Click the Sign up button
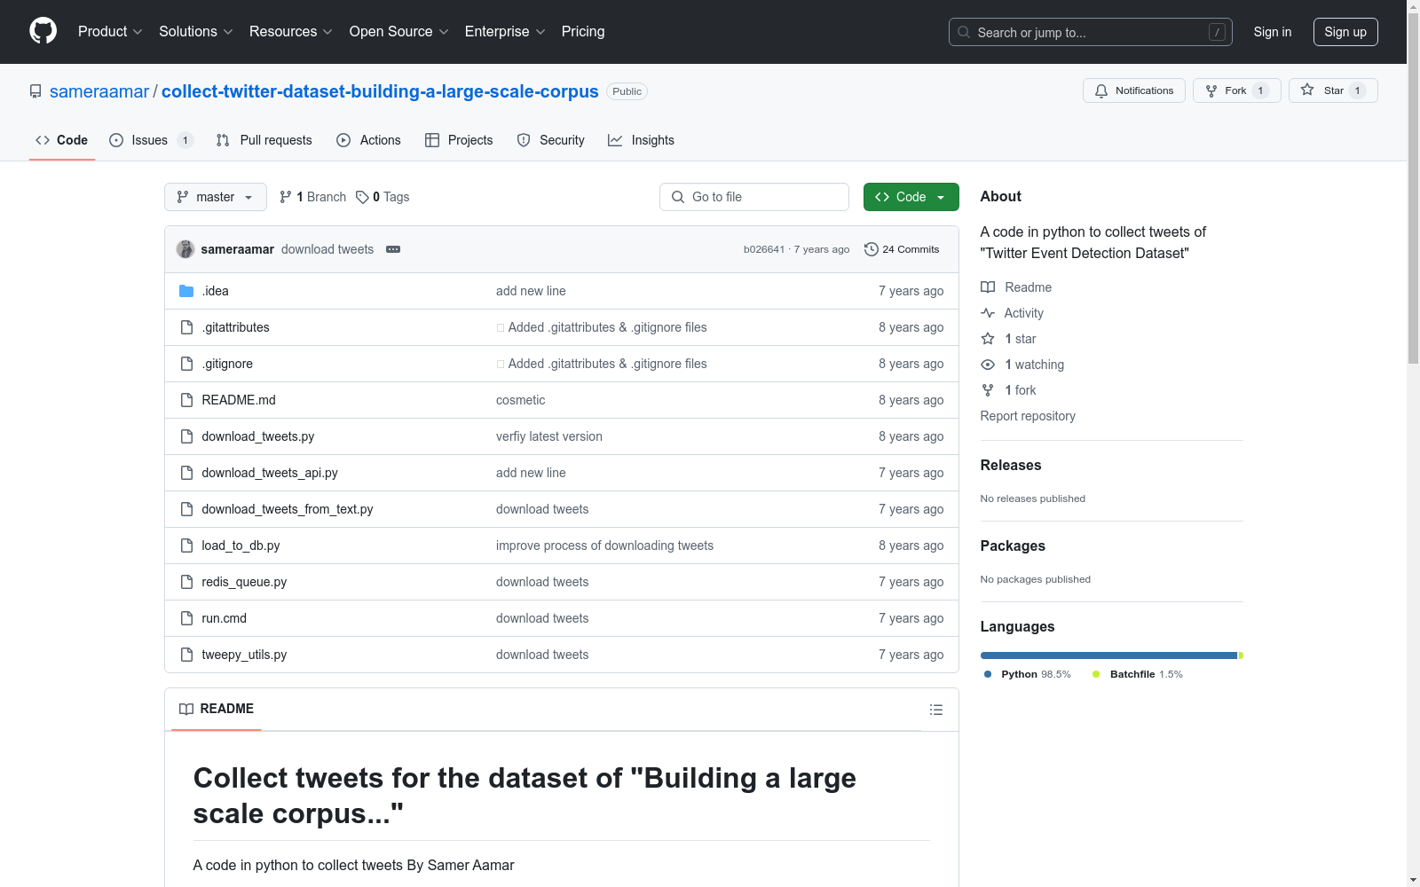 (1345, 32)
